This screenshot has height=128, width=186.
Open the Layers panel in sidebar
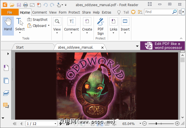6,93
